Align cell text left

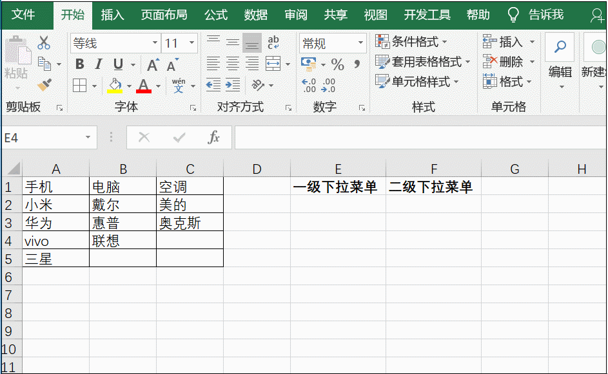(213, 64)
